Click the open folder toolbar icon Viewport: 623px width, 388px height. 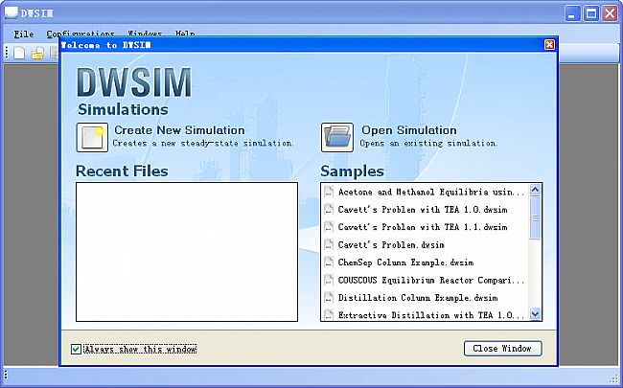tap(37, 53)
